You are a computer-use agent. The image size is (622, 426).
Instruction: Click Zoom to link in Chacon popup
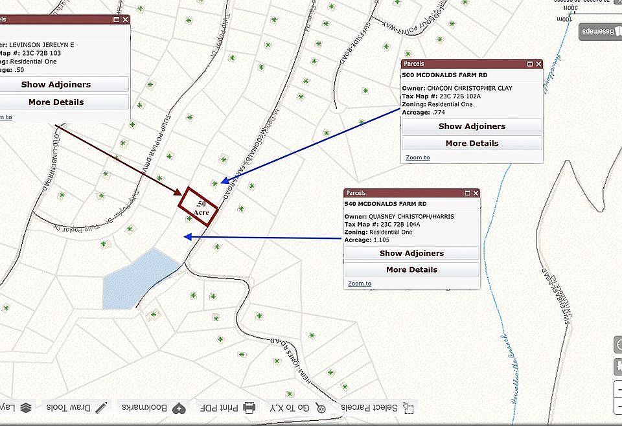pos(417,157)
